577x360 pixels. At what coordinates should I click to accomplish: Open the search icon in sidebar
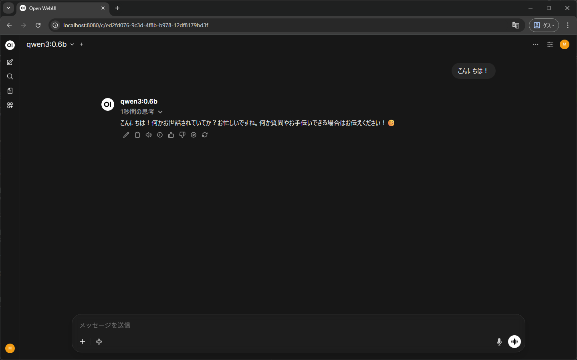click(10, 76)
